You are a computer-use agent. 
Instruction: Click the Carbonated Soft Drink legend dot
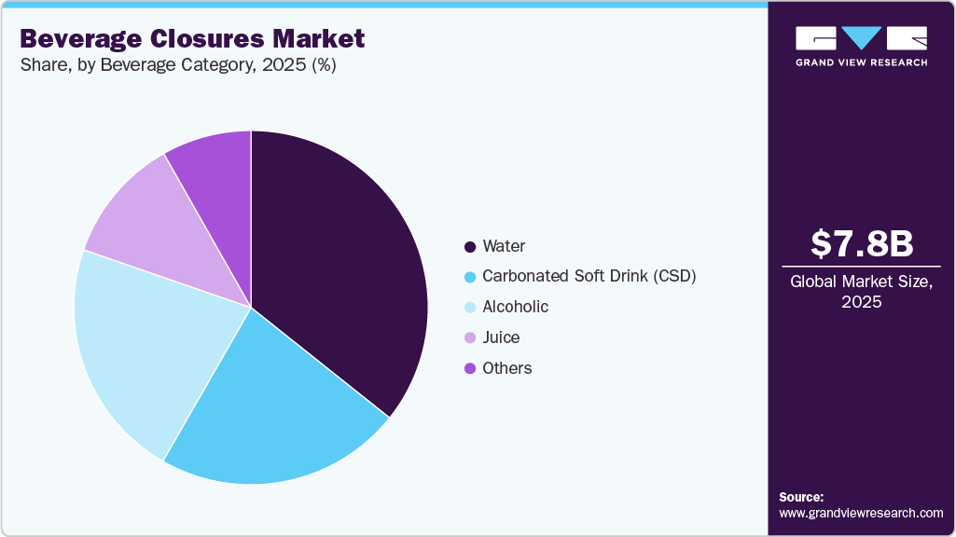pyautogui.click(x=470, y=277)
